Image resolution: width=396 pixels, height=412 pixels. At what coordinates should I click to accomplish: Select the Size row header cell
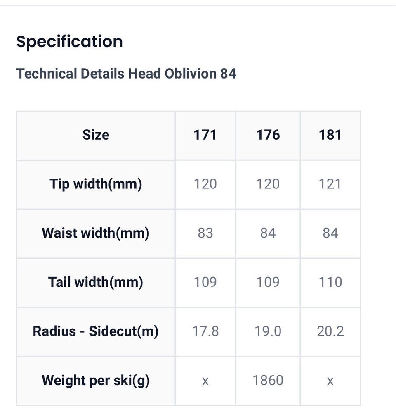point(96,135)
